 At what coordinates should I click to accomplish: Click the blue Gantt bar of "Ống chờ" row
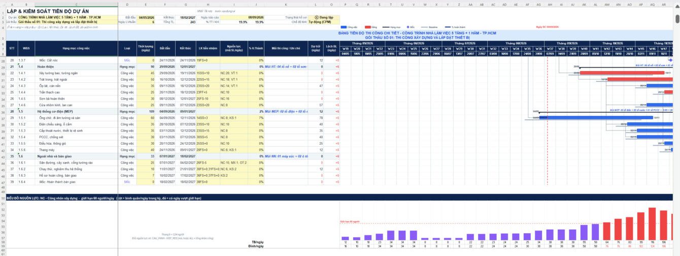point(596,117)
